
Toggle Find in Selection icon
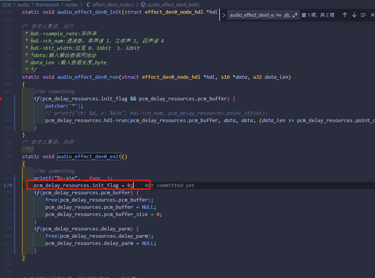(364, 15)
